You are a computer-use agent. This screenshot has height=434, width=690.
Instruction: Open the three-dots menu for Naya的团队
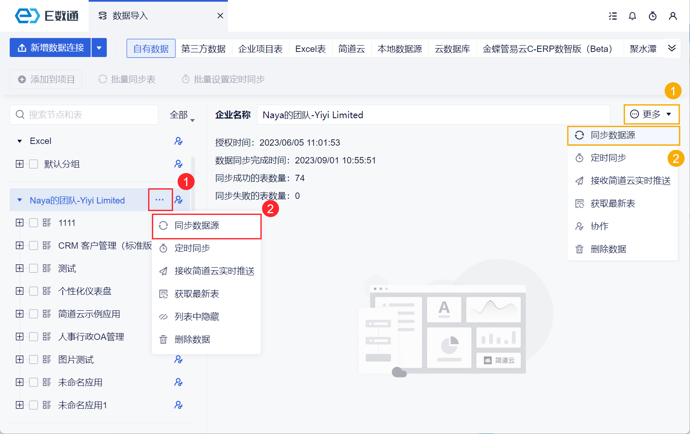[x=160, y=200]
